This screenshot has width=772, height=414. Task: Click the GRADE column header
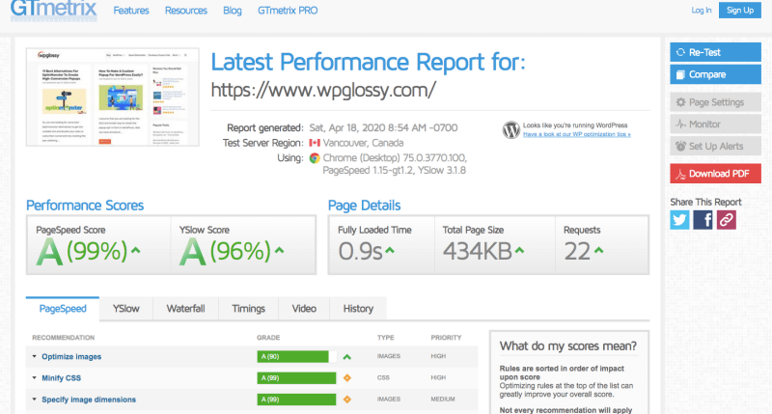click(x=268, y=338)
